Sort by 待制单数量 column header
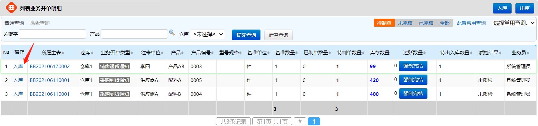Screen dimensions: 538x126 coord(351,52)
